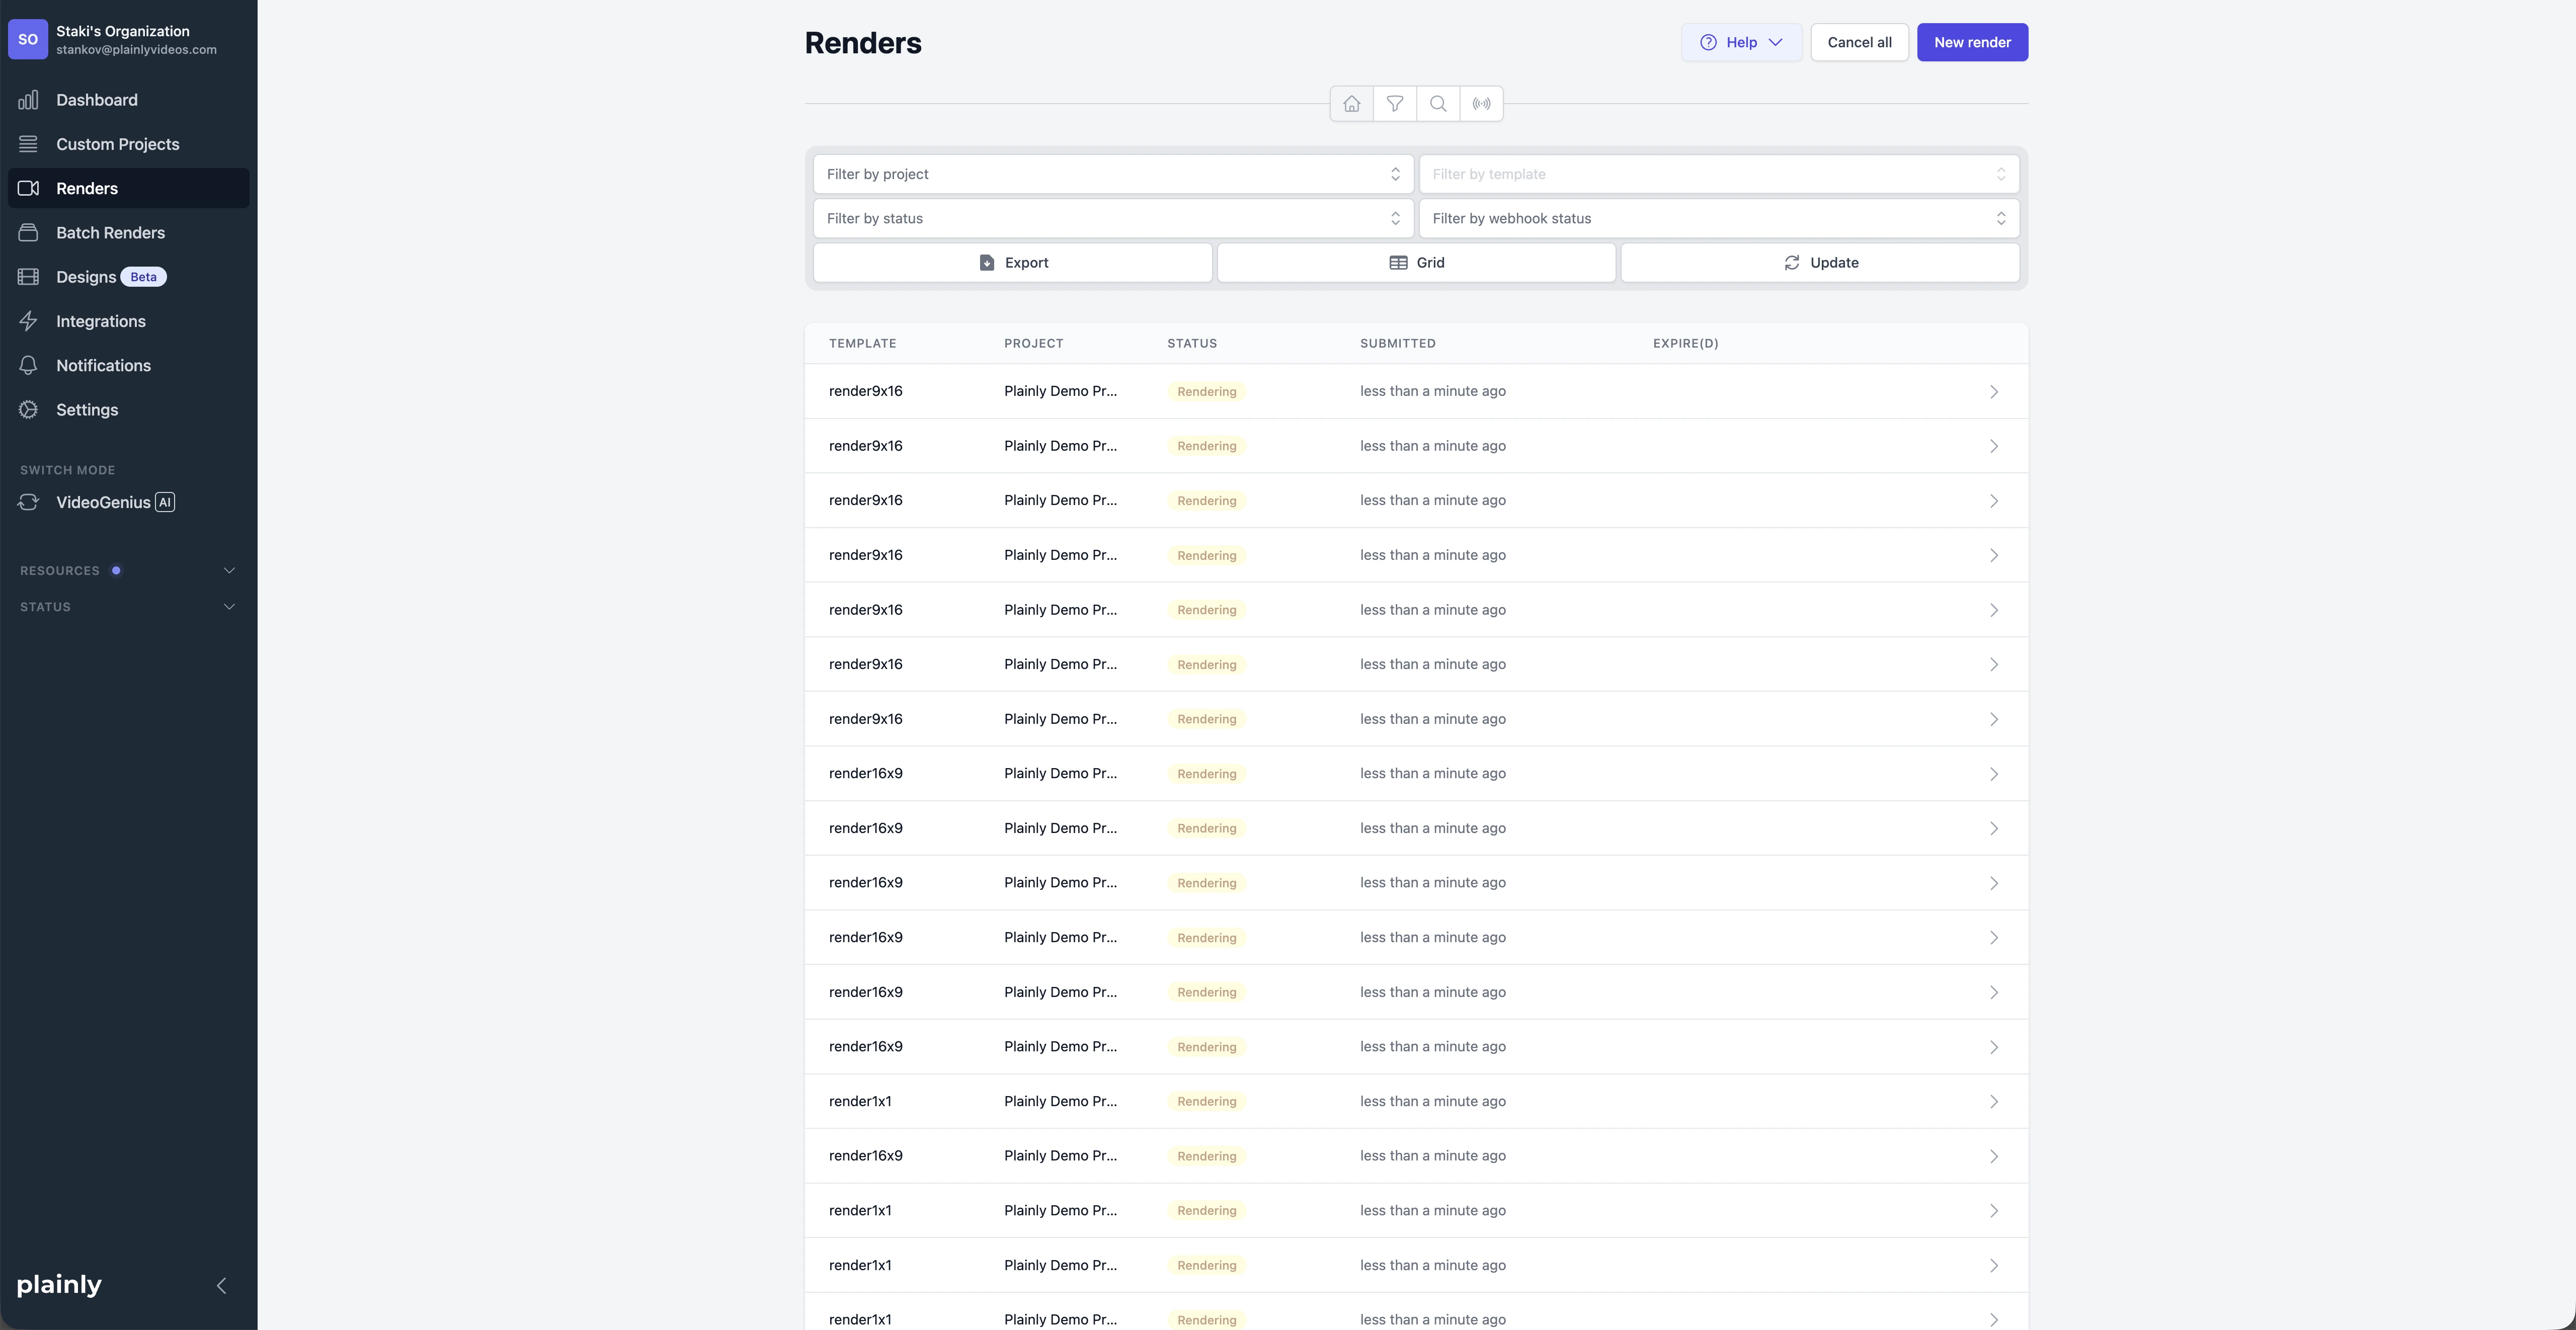Open the search magnifier icon
Image resolution: width=2576 pixels, height=1330 pixels.
pyautogui.click(x=1438, y=104)
